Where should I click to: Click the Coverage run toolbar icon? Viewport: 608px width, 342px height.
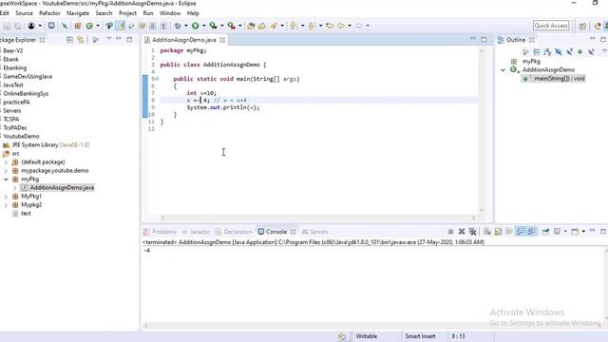pos(213,26)
